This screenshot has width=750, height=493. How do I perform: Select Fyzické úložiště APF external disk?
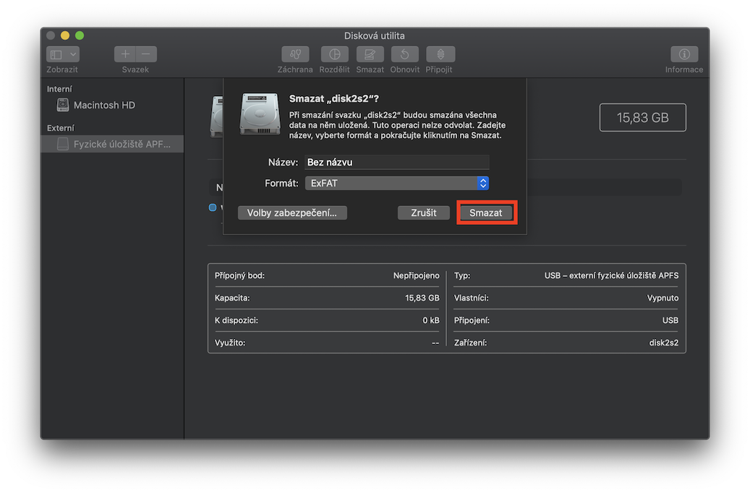pyautogui.click(x=112, y=144)
